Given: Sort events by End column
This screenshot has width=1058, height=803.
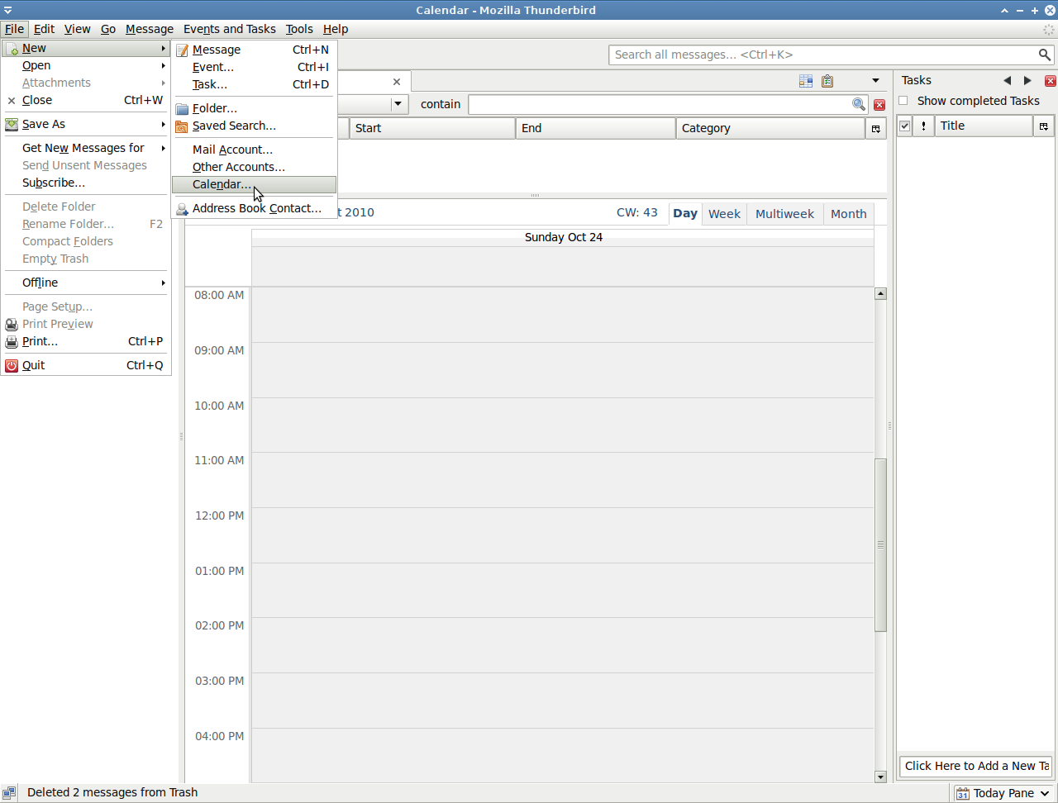Looking at the screenshot, I should click(596, 128).
